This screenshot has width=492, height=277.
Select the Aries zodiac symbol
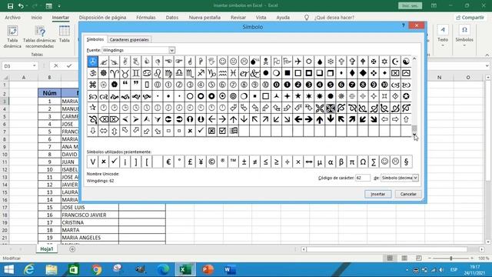[x=115, y=73]
